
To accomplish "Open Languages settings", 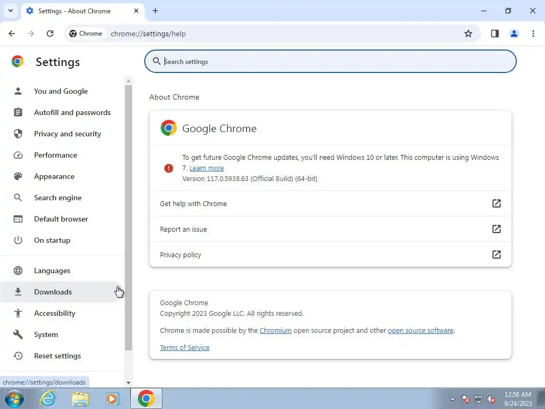I will (x=62, y=271).
